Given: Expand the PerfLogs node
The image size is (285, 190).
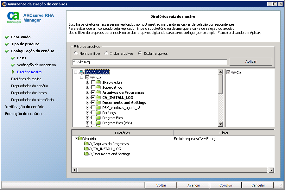Looking at the screenshot, I should click(88, 113).
